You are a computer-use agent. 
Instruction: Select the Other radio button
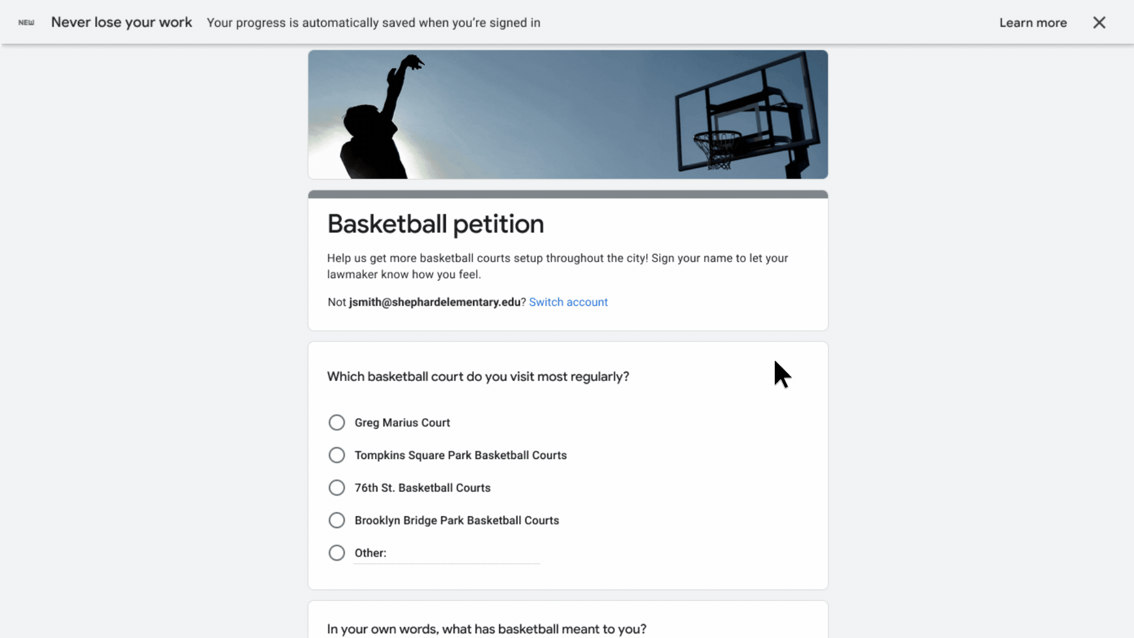(x=337, y=553)
